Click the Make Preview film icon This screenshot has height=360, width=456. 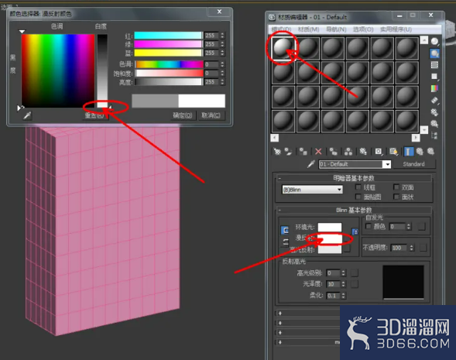tap(434, 101)
